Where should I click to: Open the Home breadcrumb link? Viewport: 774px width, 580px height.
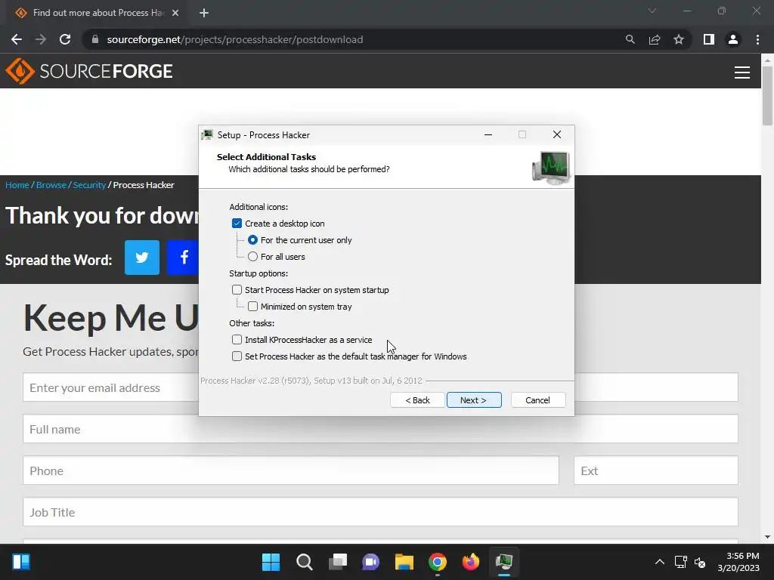pos(17,185)
